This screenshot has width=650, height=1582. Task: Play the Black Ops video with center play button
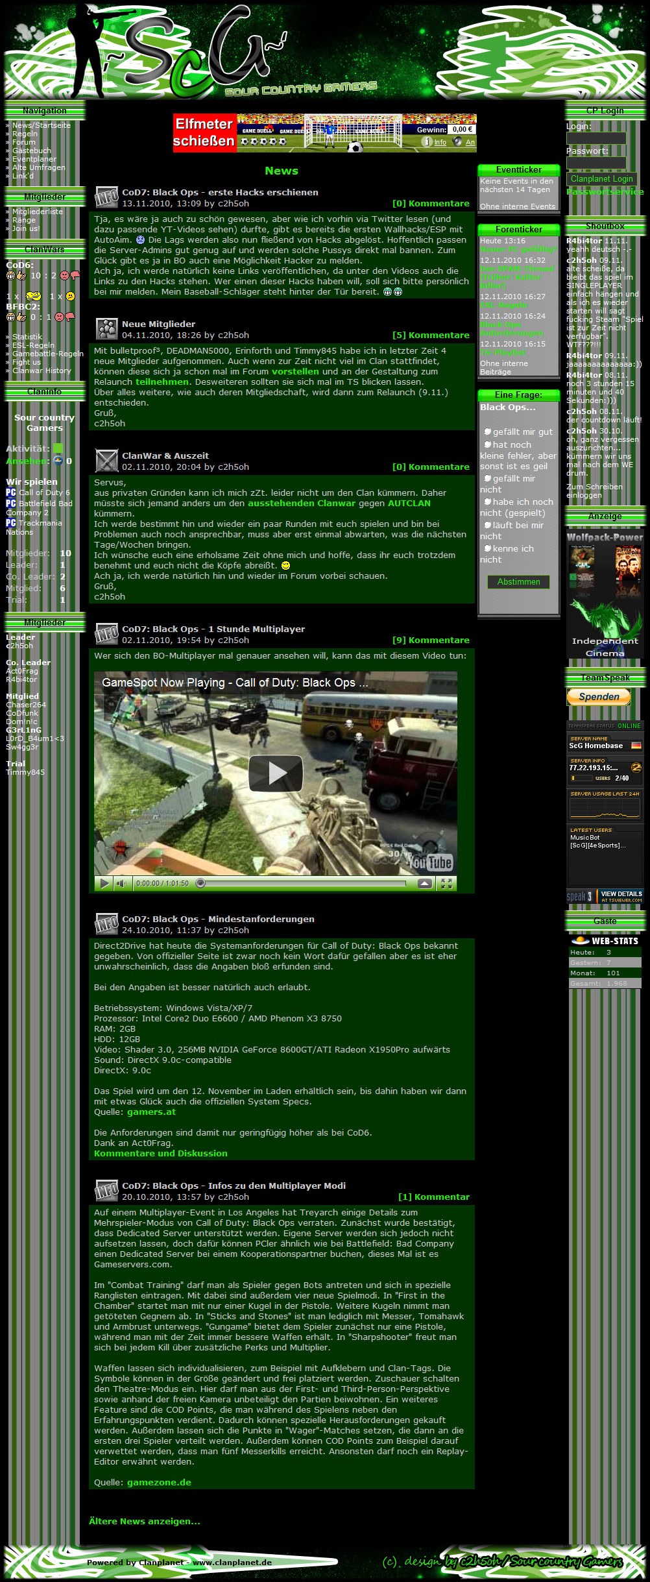[276, 773]
